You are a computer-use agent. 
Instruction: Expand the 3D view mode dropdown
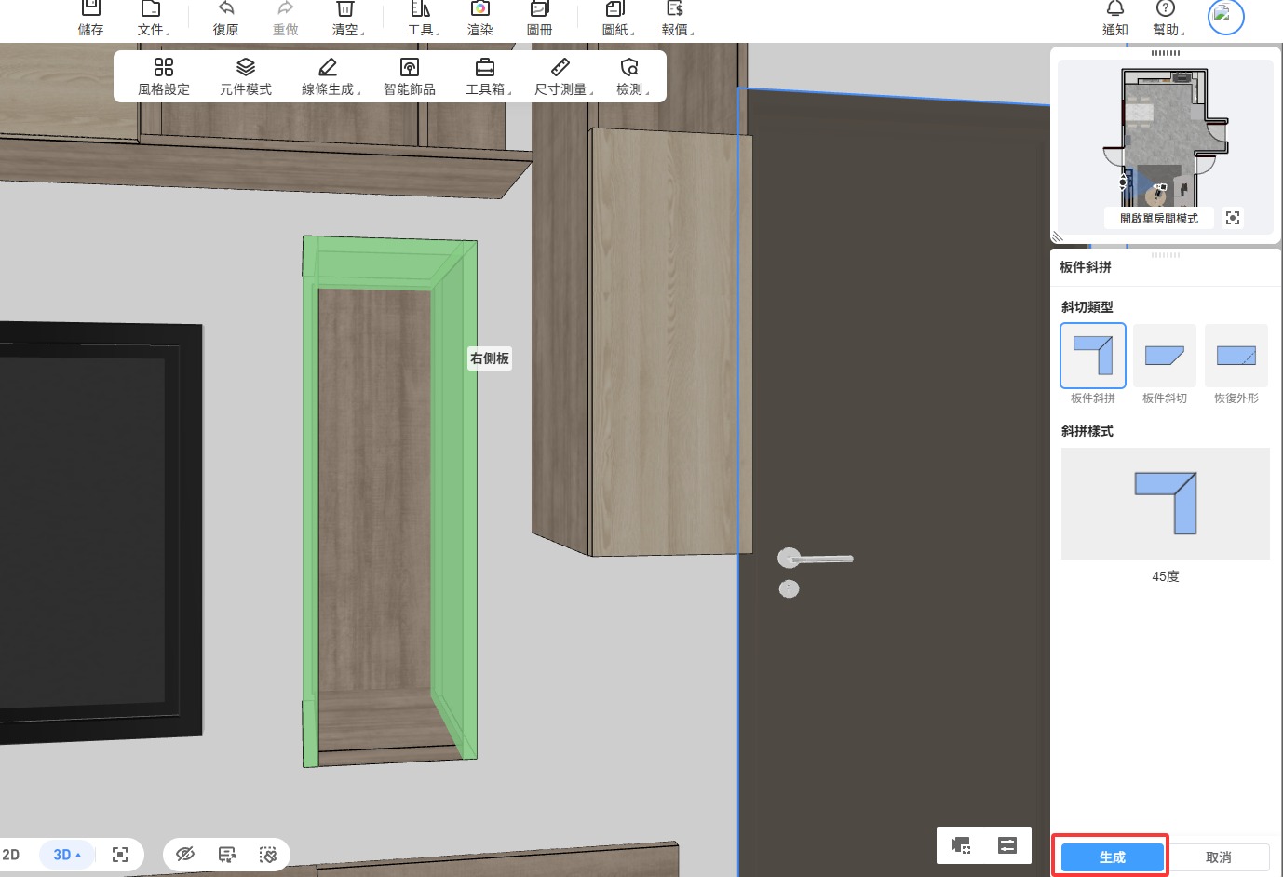click(67, 855)
